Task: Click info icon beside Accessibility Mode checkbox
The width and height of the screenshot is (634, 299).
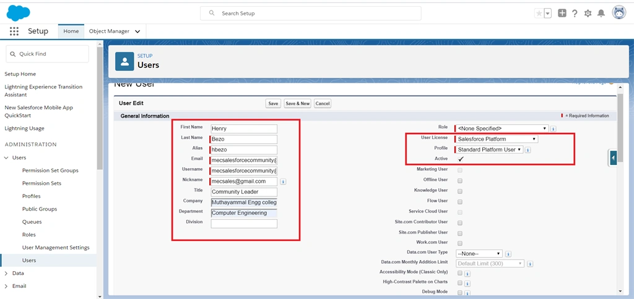Action: point(467,273)
